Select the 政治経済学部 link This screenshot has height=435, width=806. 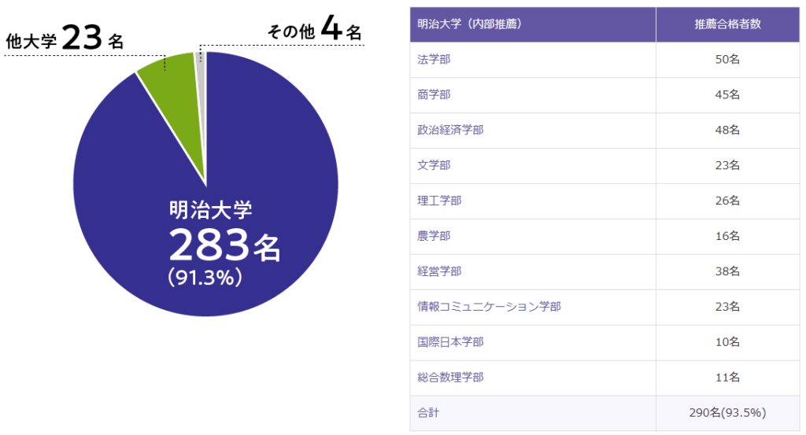pos(450,130)
